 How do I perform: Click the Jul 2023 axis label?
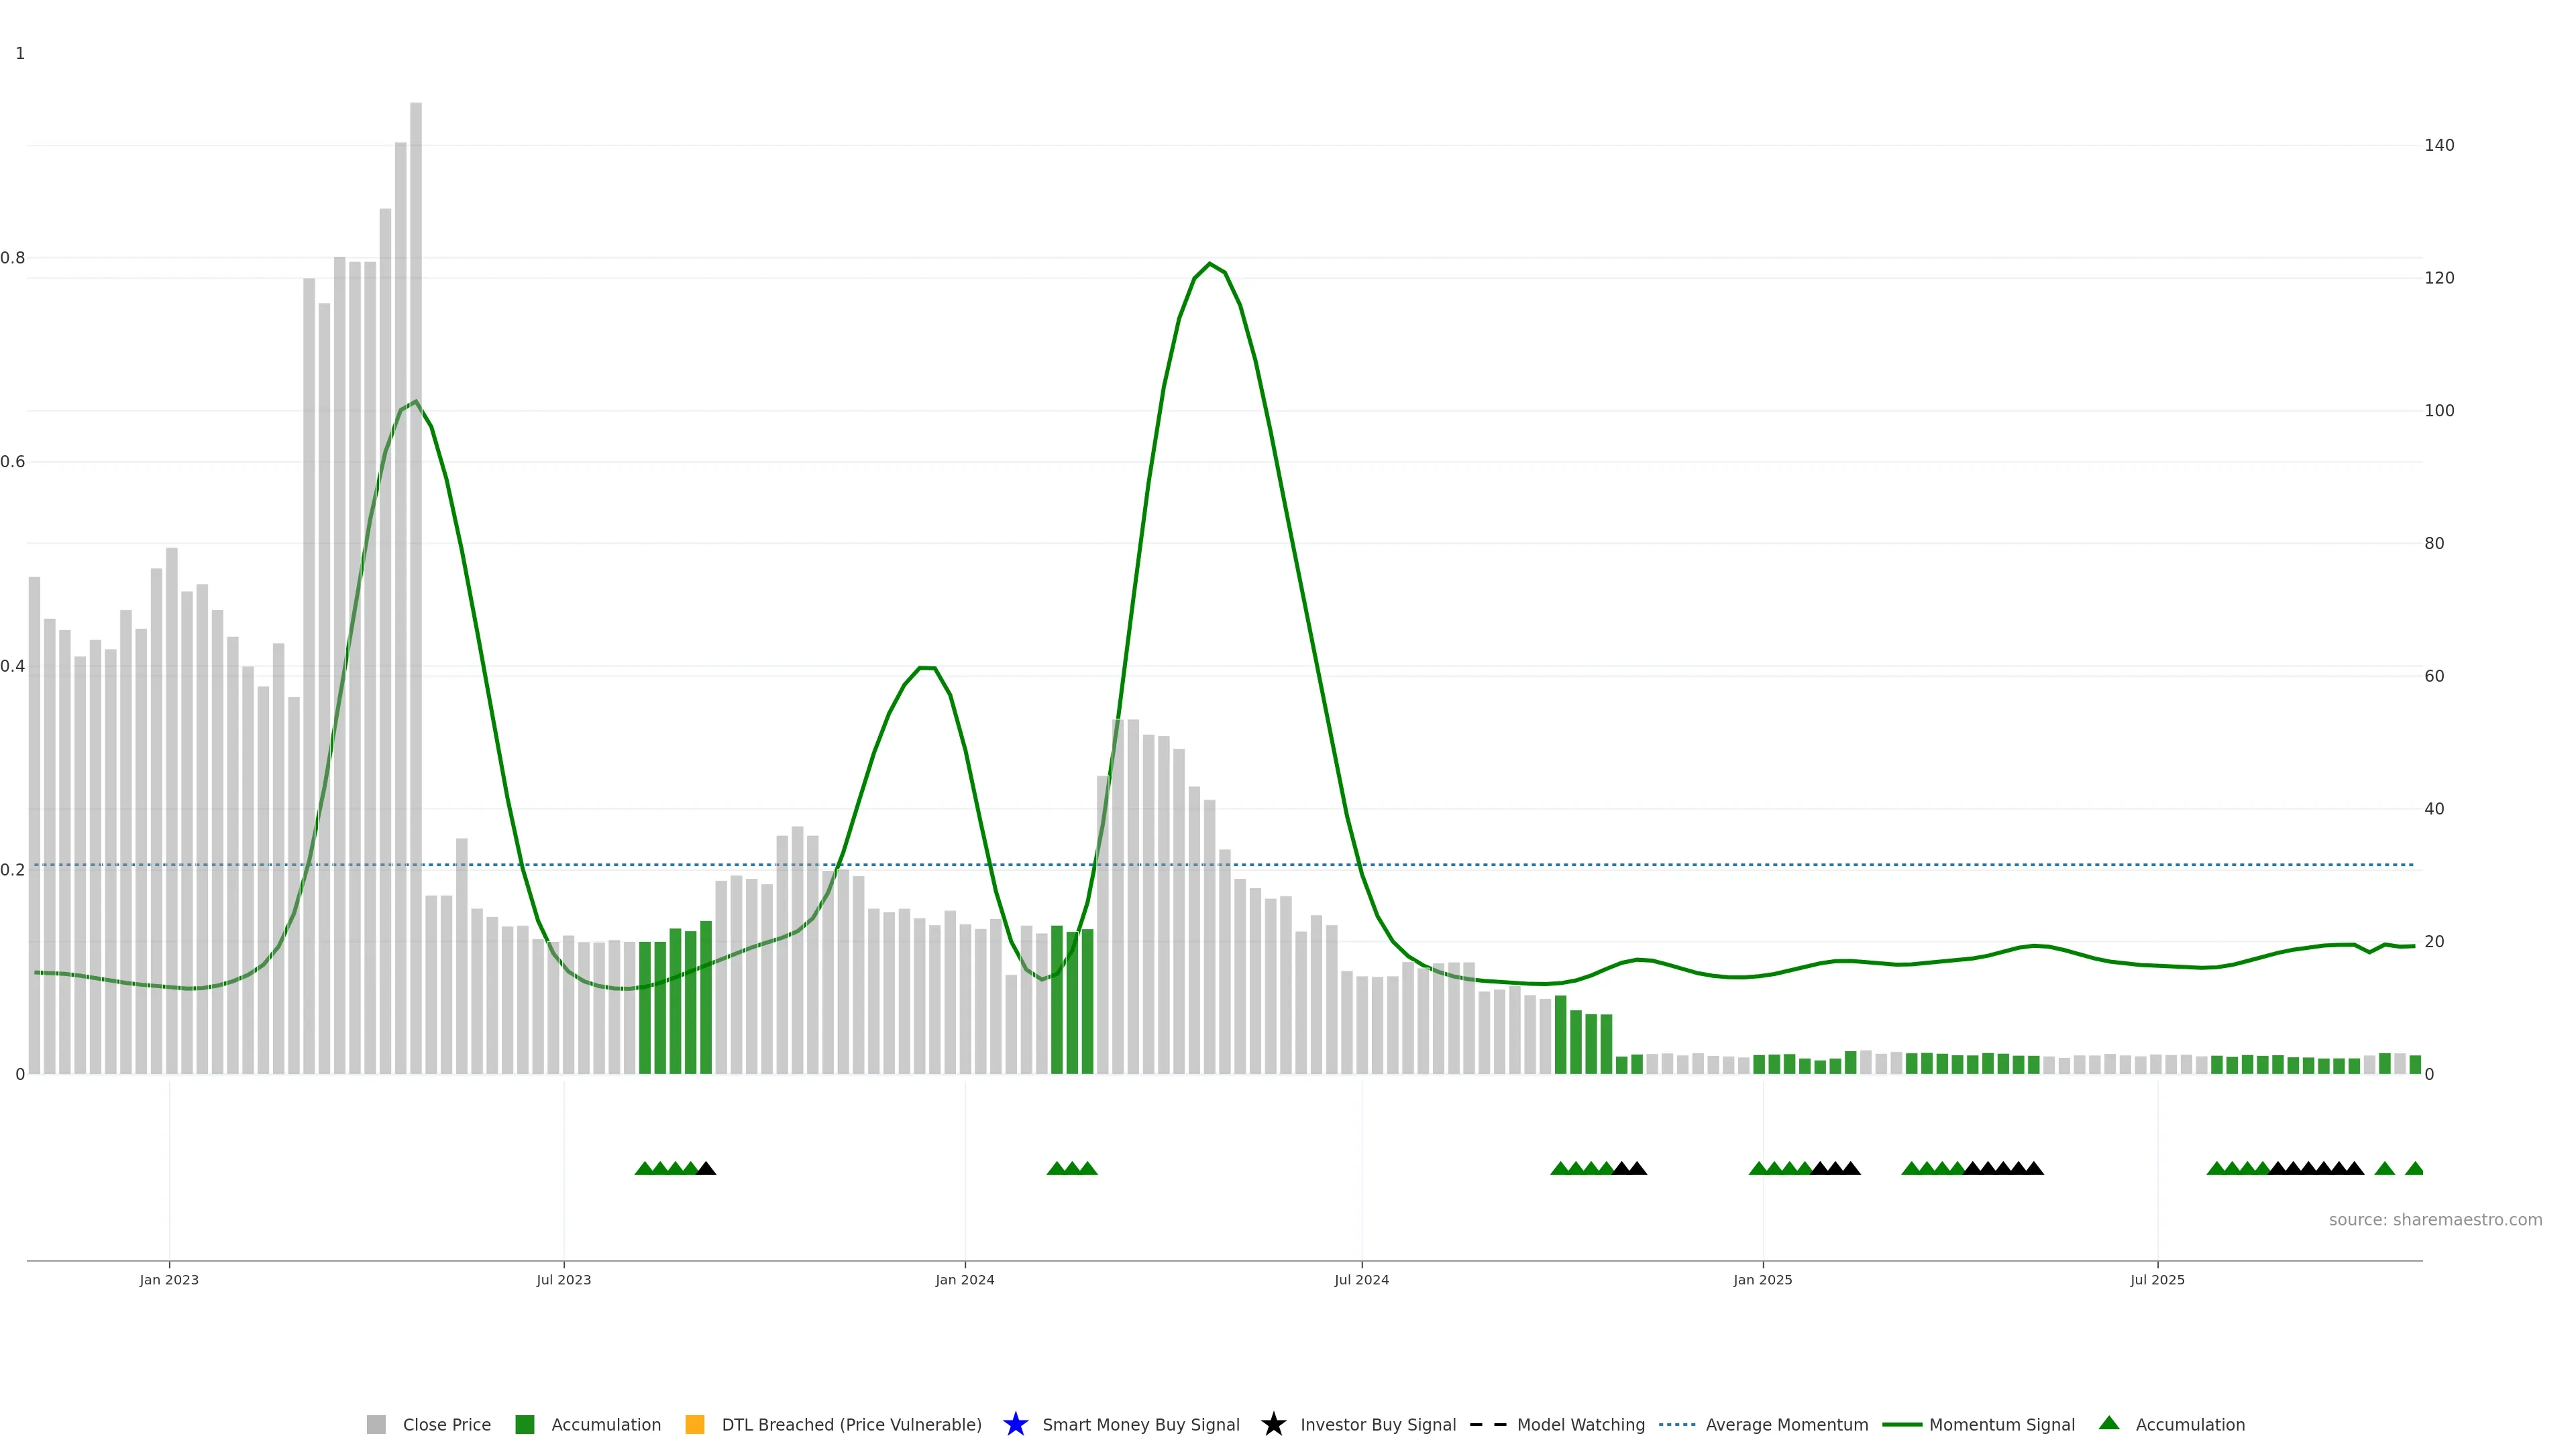[563, 1279]
